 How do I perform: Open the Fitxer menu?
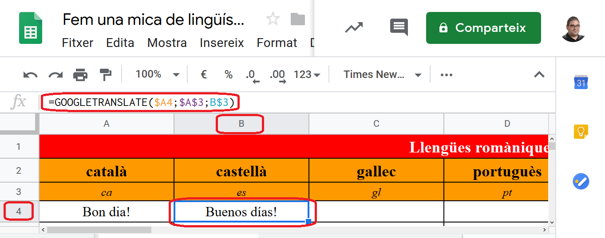[x=78, y=43]
